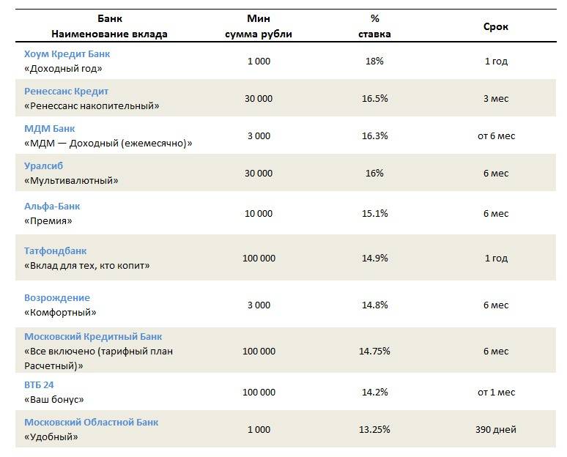Select the «Мультивалютный» deposit name
Viewport: 567px width, 457px height.
click(71, 181)
